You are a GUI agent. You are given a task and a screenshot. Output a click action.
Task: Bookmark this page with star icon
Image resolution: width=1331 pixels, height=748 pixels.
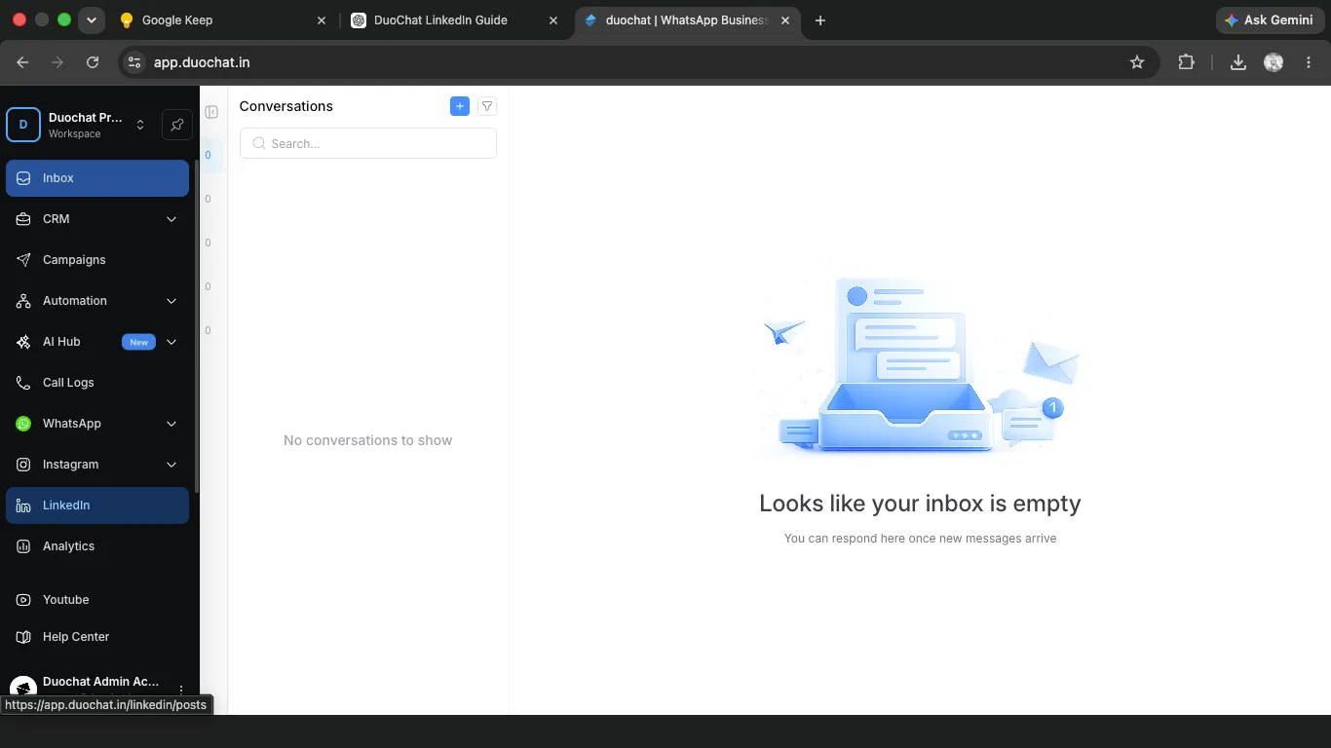coord(1137,62)
